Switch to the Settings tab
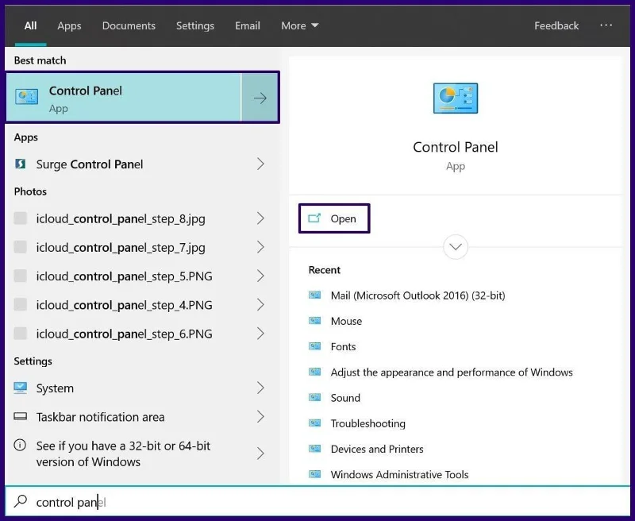Image resolution: width=635 pixels, height=521 pixels. coord(195,25)
